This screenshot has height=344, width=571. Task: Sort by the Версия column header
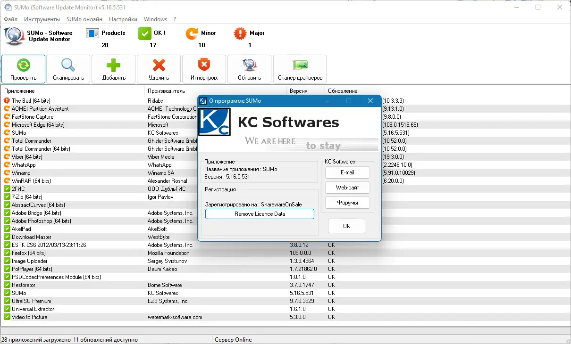[x=306, y=91]
